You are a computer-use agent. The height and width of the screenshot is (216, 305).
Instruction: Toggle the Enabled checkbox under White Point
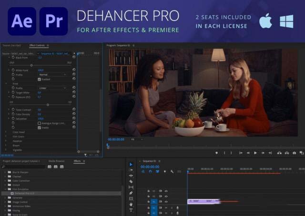tap(39, 79)
